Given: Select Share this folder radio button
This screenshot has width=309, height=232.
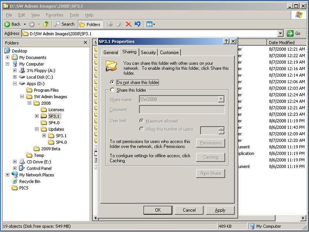Looking at the screenshot, I should pyautogui.click(x=112, y=90).
